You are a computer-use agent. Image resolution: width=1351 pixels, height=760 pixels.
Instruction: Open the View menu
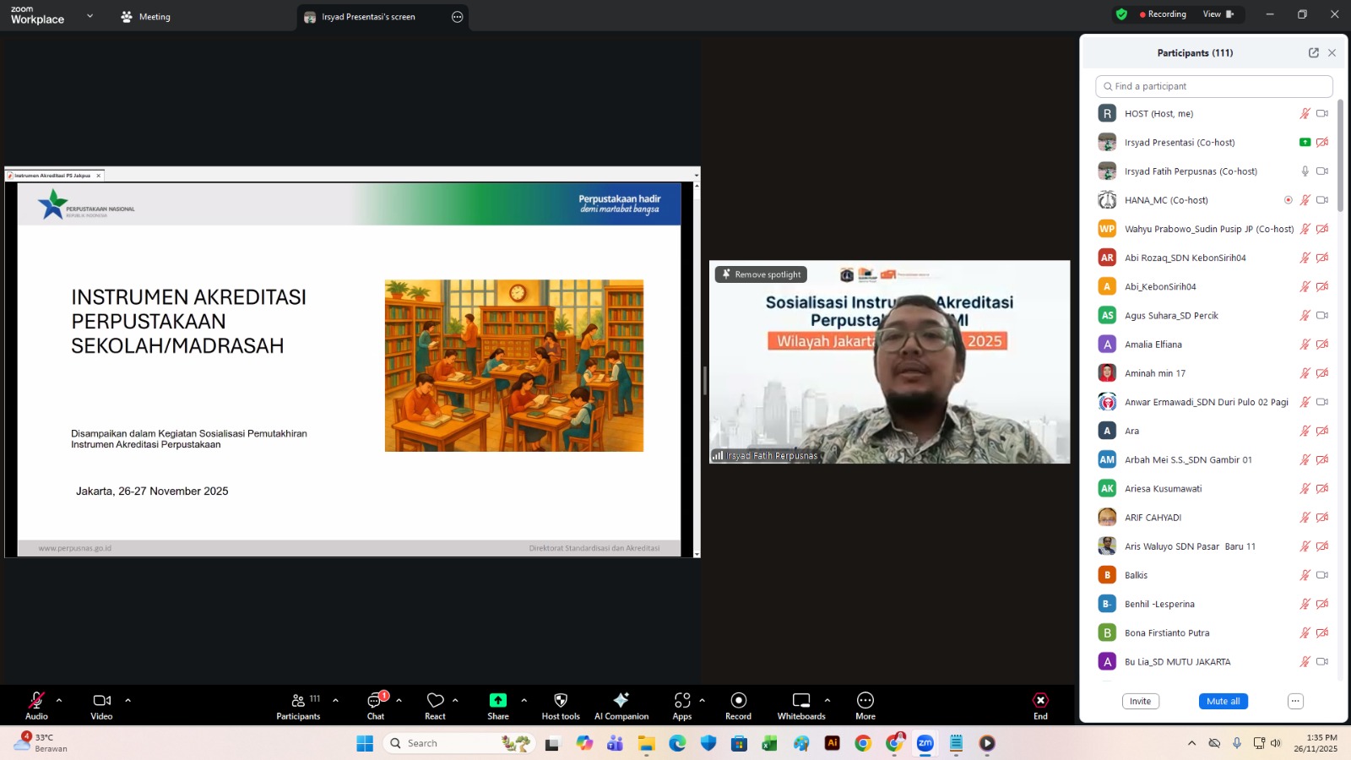point(1217,14)
